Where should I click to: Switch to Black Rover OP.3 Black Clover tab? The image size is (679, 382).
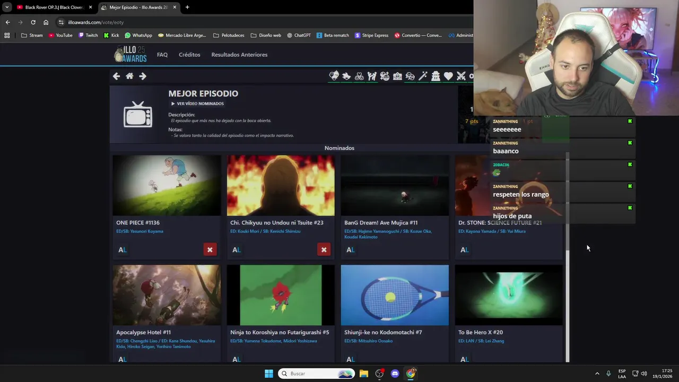click(55, 7)
